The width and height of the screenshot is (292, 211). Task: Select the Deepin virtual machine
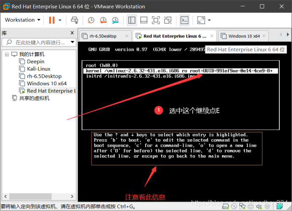(x=35, y=62)
